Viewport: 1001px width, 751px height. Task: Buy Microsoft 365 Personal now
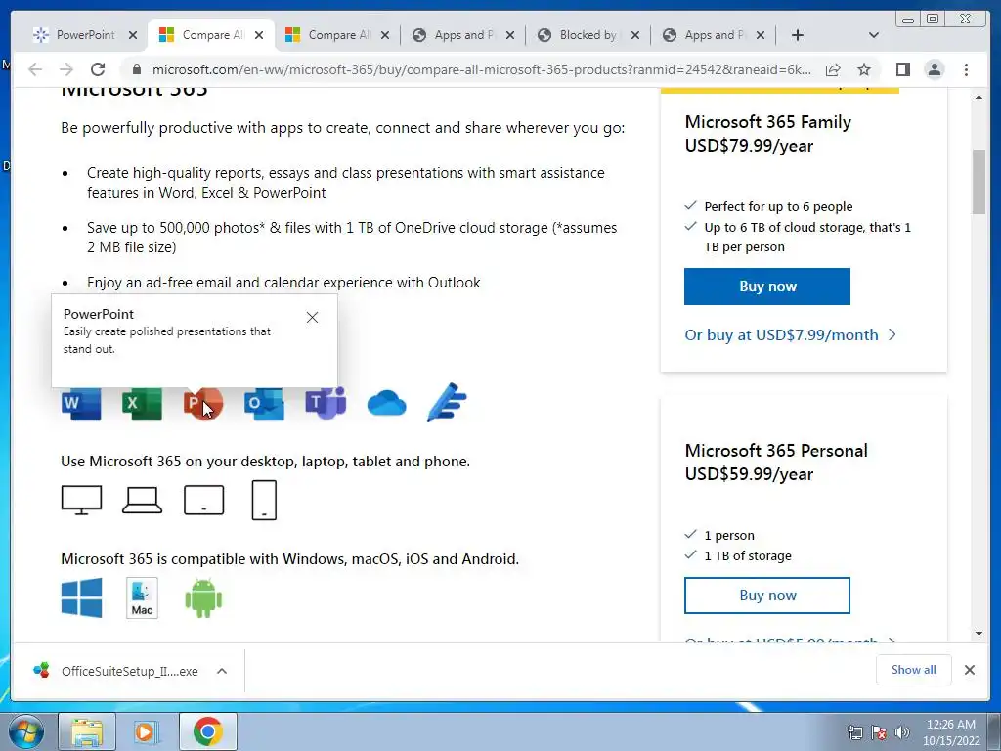pyautogui.click(x=767, y=596)
